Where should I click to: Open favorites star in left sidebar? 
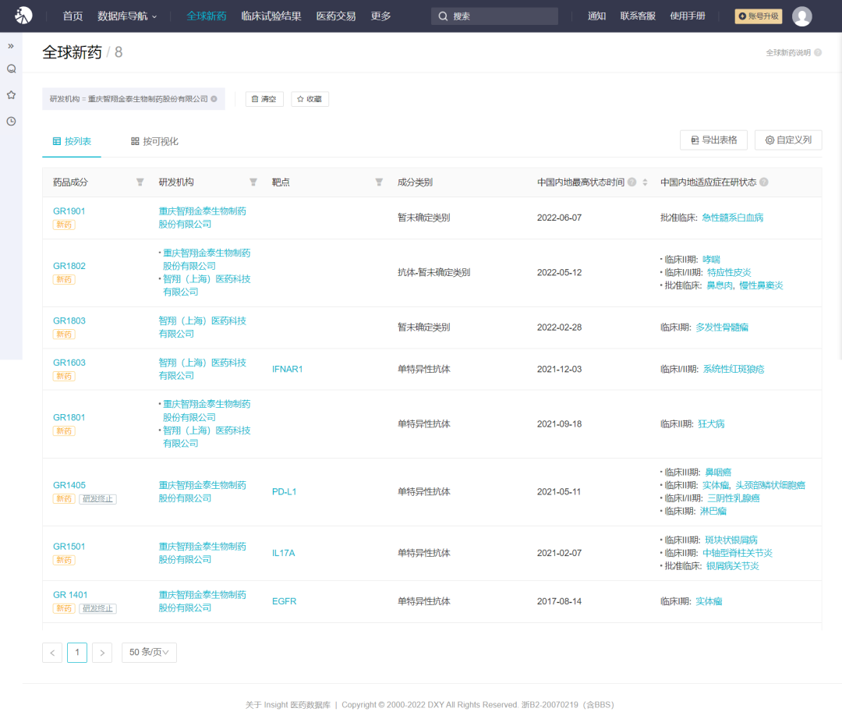11,95
